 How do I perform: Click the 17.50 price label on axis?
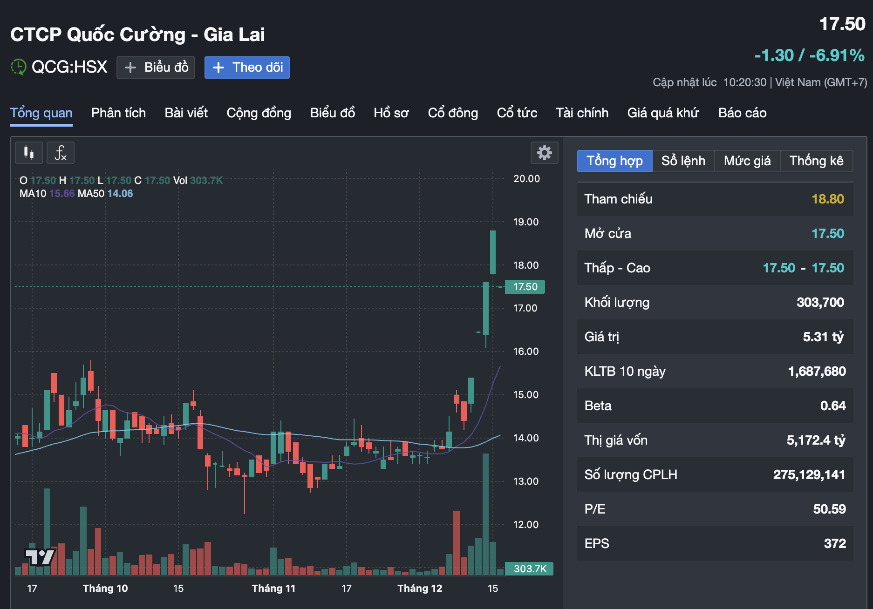click(525, 287)
